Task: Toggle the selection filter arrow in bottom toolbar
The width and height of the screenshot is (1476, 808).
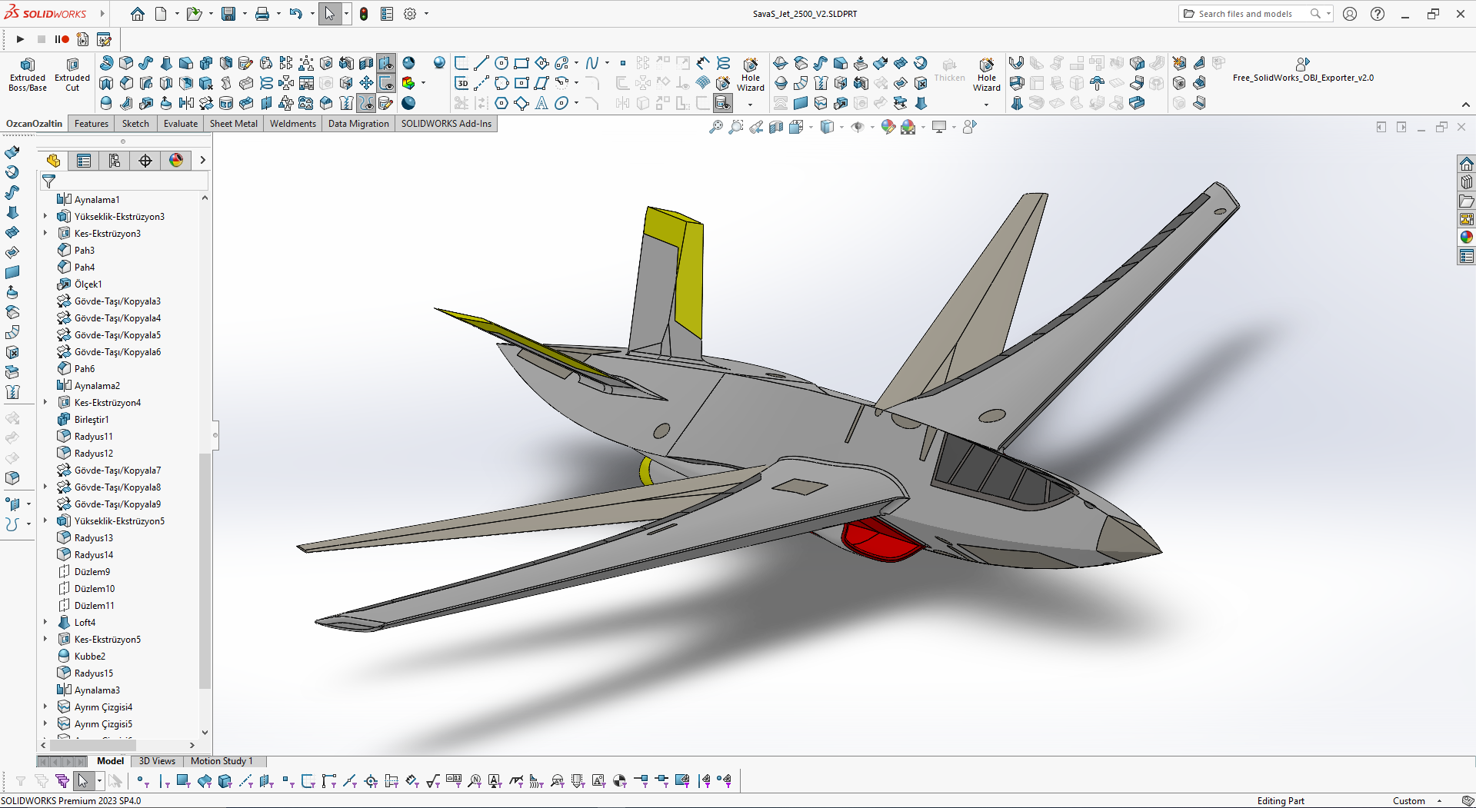Action: point(82,781)
